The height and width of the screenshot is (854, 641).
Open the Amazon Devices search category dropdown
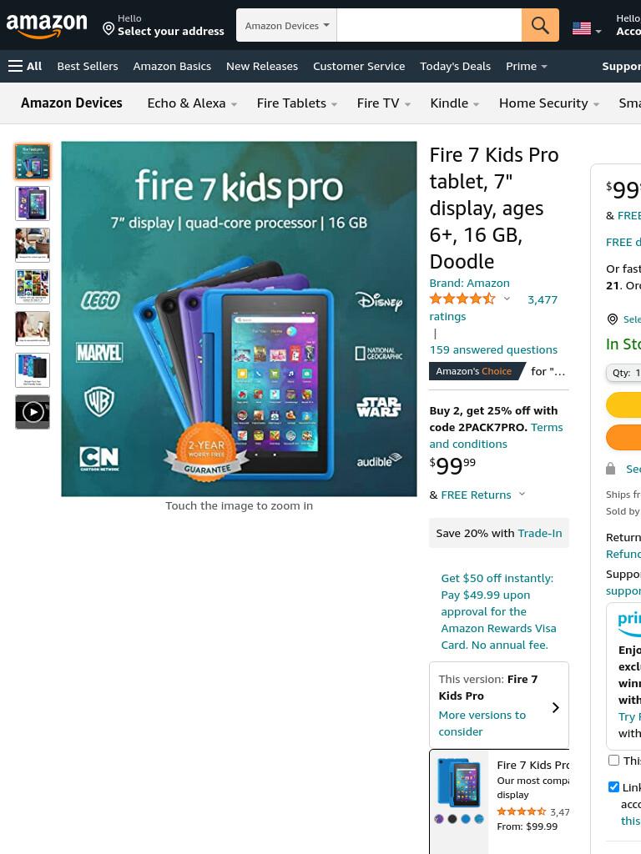(x=287, y=25)
